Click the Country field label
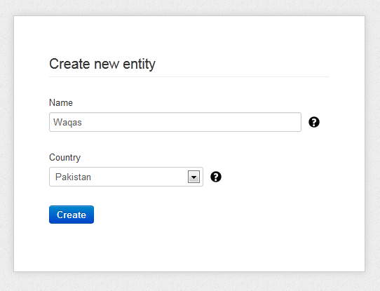This screenshot has height=291, width=380. (65, 158)
